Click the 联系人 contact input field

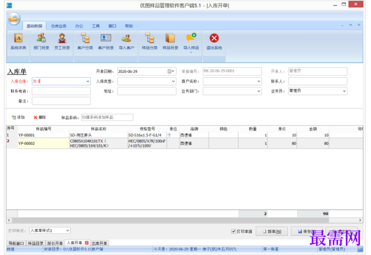pos(317,82)
